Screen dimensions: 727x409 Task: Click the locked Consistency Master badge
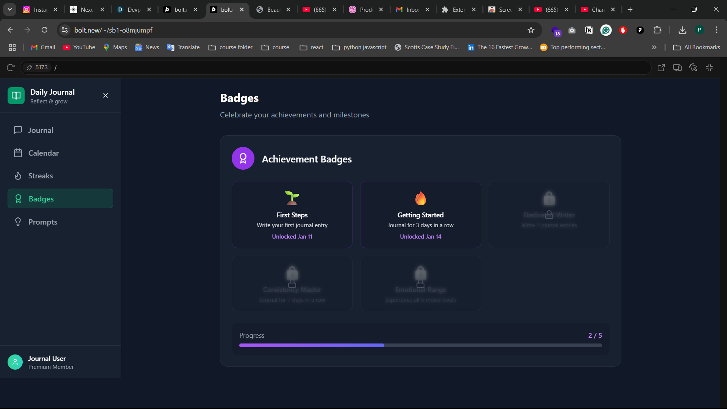(292, 283)
